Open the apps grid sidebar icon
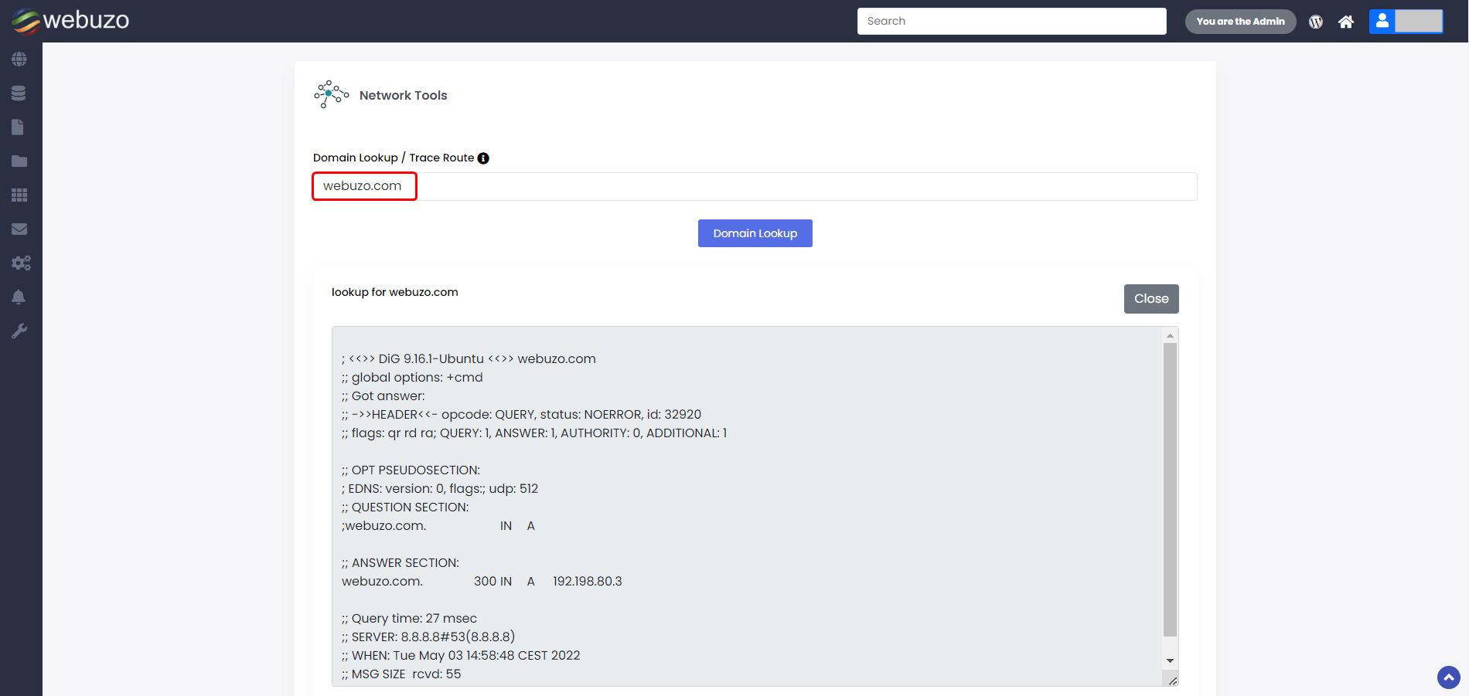This screenshot has width=1469, height=696. click(x=19, y=195)
